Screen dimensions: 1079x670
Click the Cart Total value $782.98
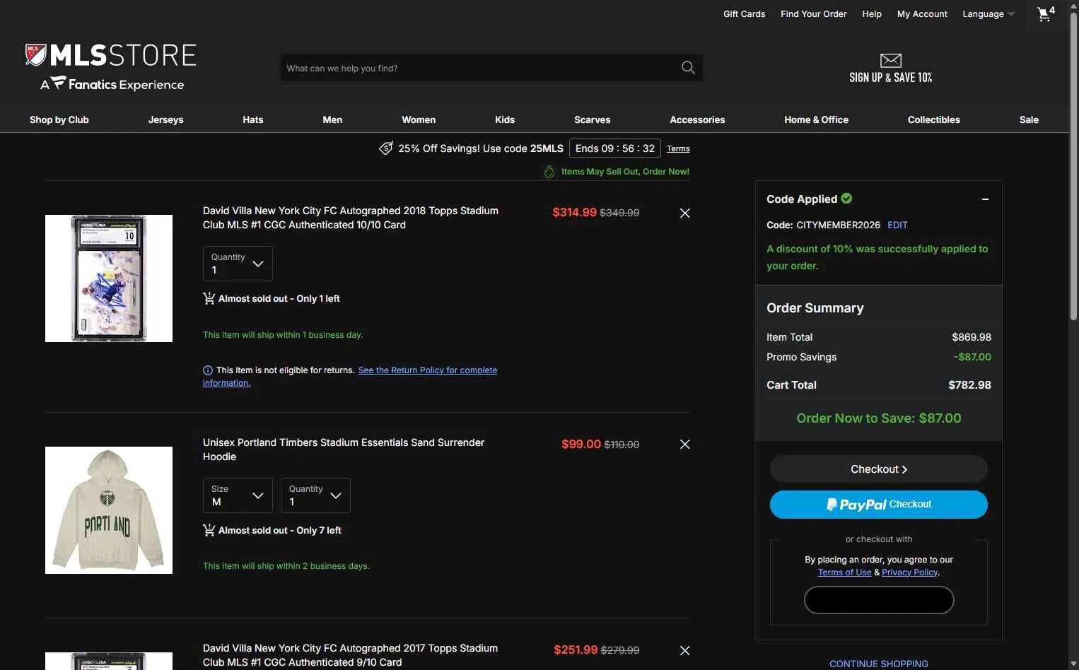[x=969, y=385]
